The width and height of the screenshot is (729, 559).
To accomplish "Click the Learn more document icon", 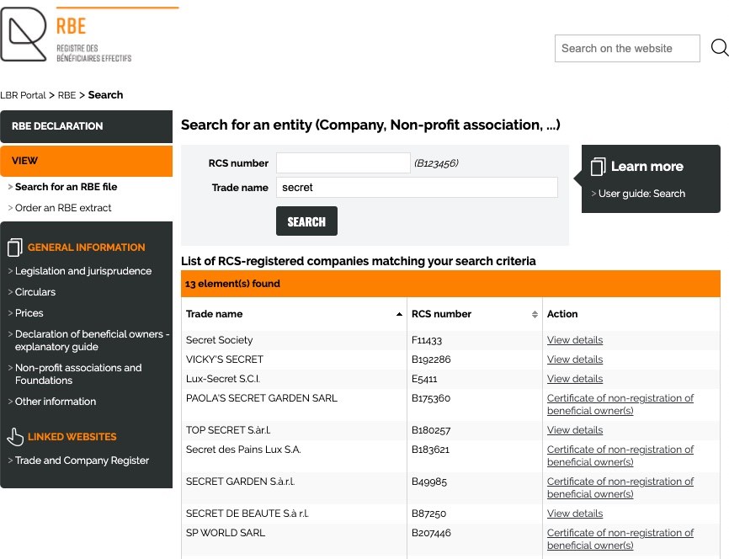I will coord(599,167).
